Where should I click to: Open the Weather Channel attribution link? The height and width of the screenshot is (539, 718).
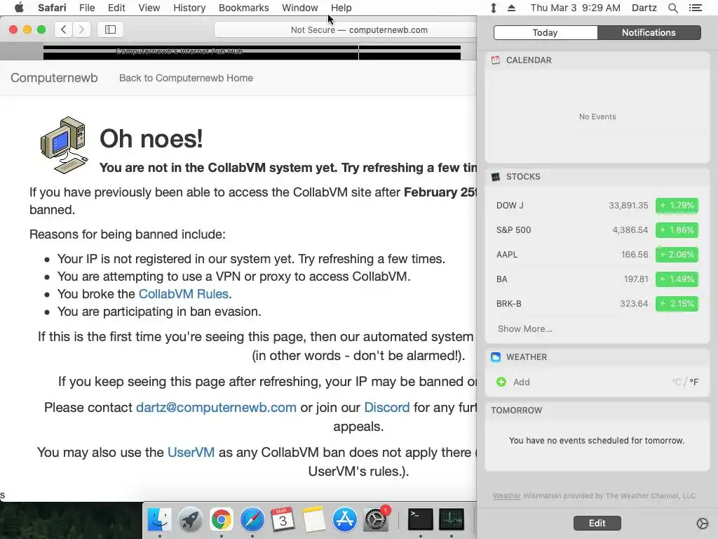click(506, 496)
